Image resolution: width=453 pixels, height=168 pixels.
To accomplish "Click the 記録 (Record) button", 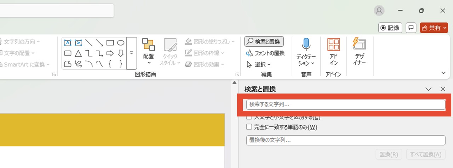I will pyautogui.click(x=390, y=28).
